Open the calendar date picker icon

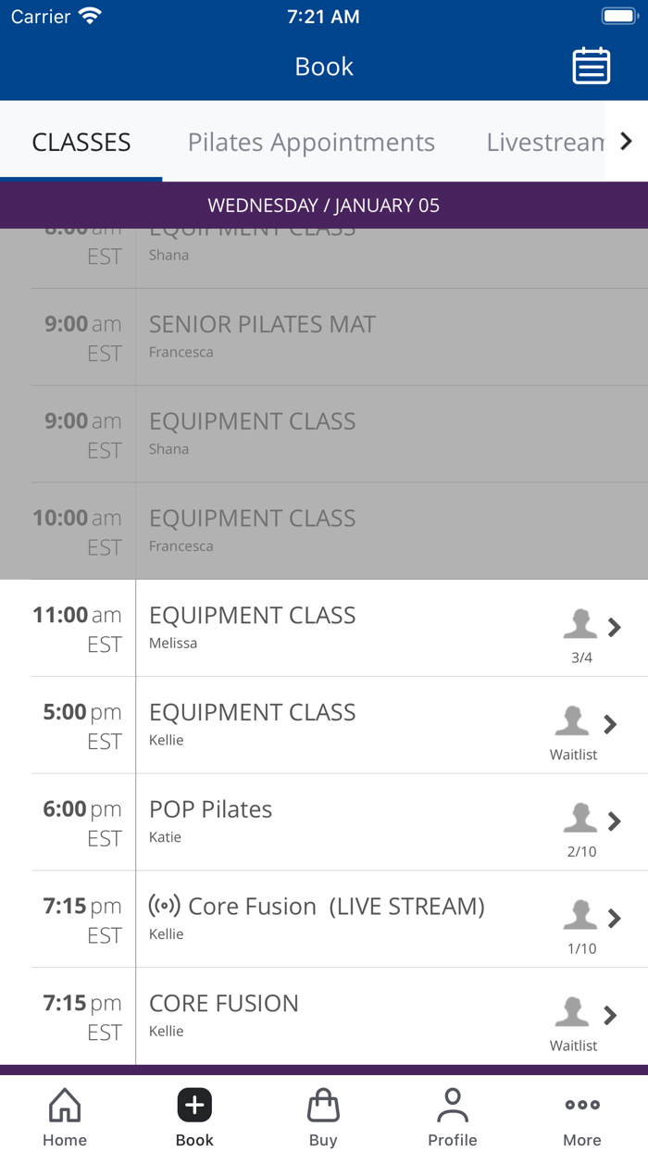tap(592, 66)
